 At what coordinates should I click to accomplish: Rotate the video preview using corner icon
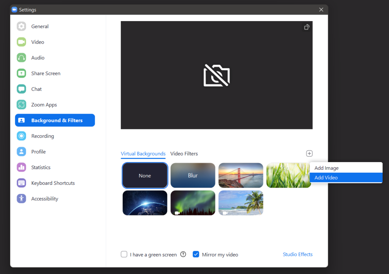click(x=307, y=27)
